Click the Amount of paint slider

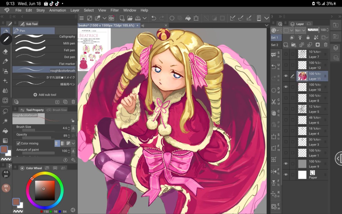coord(38,153)
